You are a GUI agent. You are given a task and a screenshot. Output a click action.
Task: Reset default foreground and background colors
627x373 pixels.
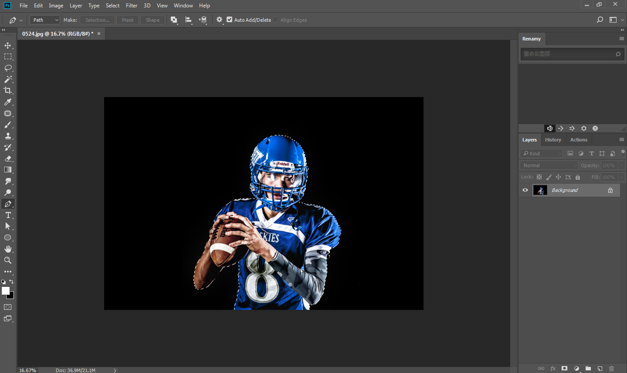pyautogui.click(x=3, y=282)
